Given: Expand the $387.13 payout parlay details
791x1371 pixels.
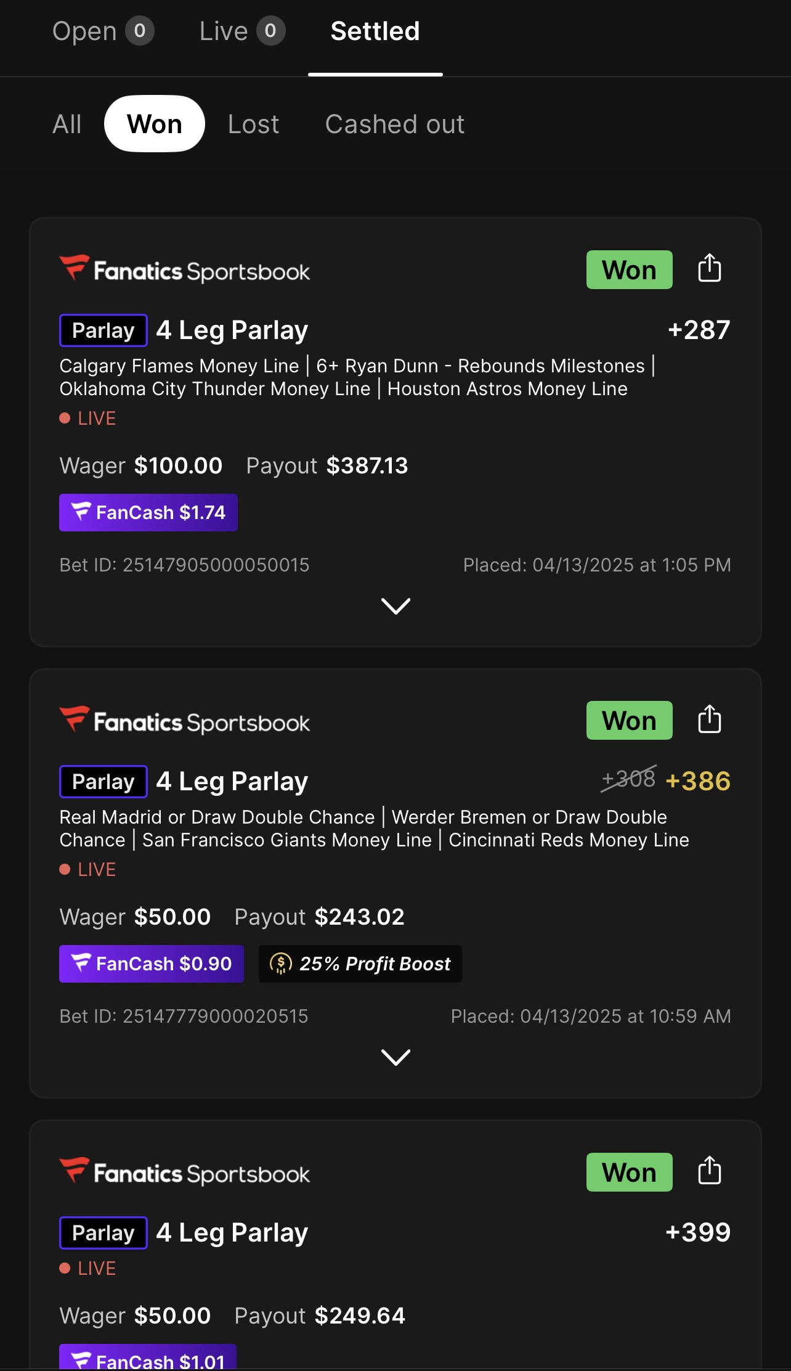Looking at the screenshot, I should pos(395,606).
